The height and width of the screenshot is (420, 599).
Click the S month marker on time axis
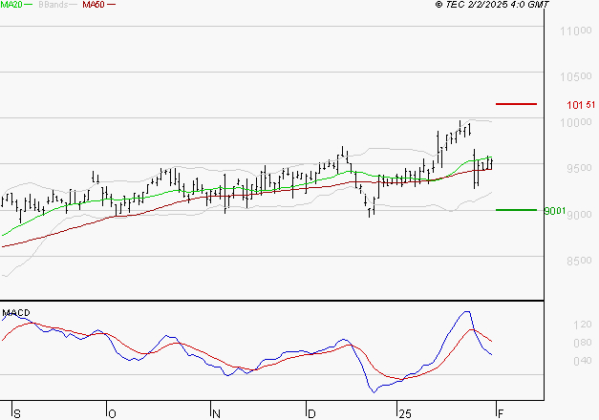pyautogui.click(x=16, y=414)
